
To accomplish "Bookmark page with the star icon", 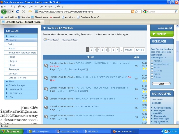I will [136, 11].
